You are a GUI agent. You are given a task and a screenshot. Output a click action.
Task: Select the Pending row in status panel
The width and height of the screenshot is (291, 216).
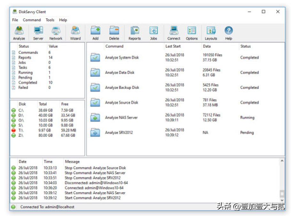pos(47,77)
